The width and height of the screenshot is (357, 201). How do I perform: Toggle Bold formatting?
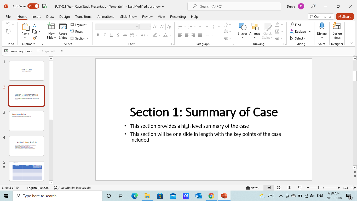point(98,35)
